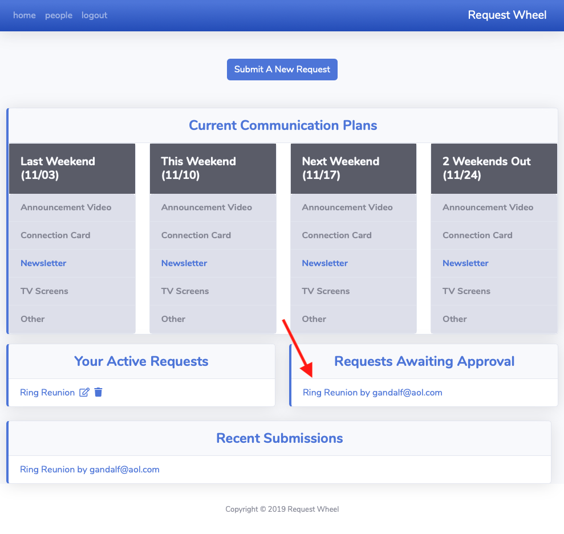Select Announcement Video under This Weekend
This screenshot has height=534, width=564.
[x=206, y=207]
